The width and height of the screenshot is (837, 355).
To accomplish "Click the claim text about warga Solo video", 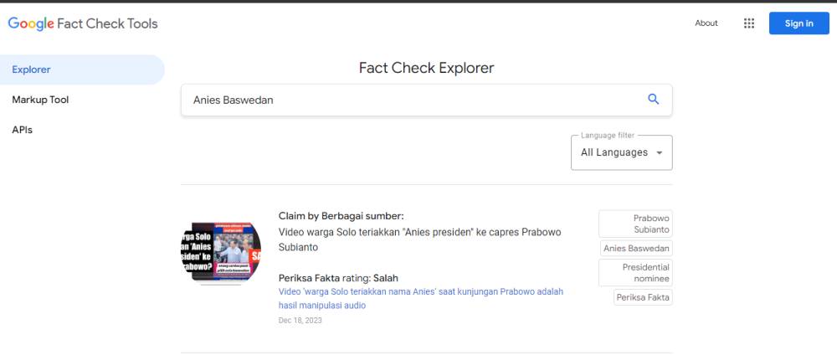I will (419, 239).
